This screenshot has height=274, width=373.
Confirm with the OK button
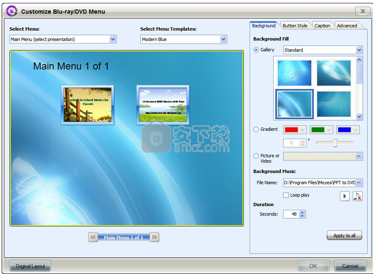click(x=313, y=266)
